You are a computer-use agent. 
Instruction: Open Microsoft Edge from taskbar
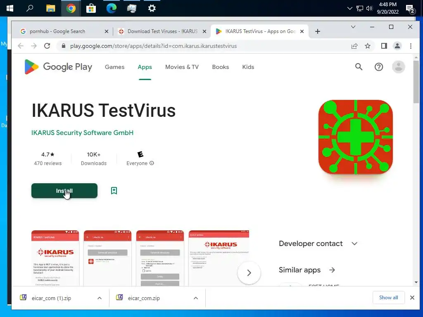coord(112,8)
